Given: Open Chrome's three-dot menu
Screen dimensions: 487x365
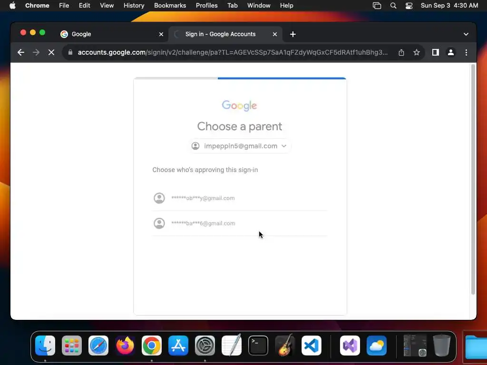Looking at the screenshot, I should (x=466, y=52).
